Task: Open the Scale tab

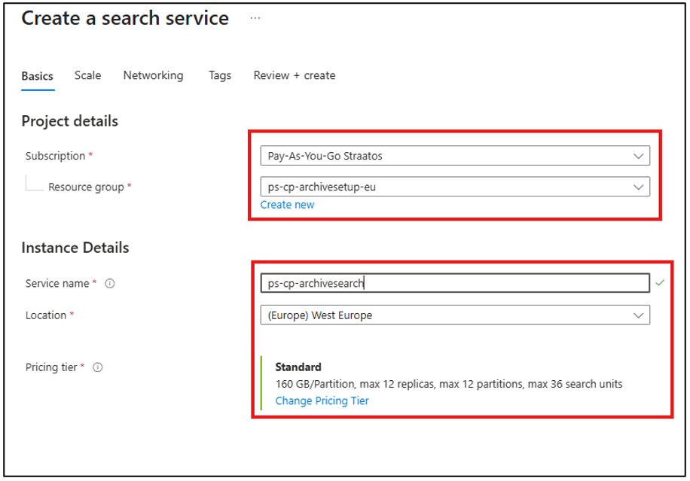Action: [87, 75]
